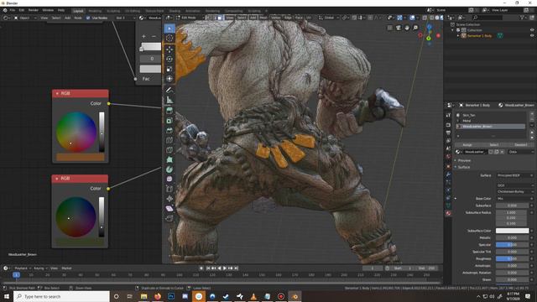Select the Smooth tool
Screen dimensions: 537x302
click(x=169, y=179)
